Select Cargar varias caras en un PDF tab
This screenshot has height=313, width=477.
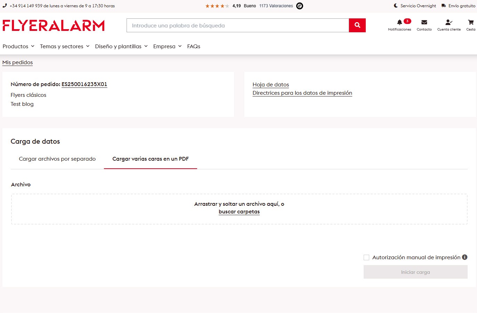pos(151,159)
